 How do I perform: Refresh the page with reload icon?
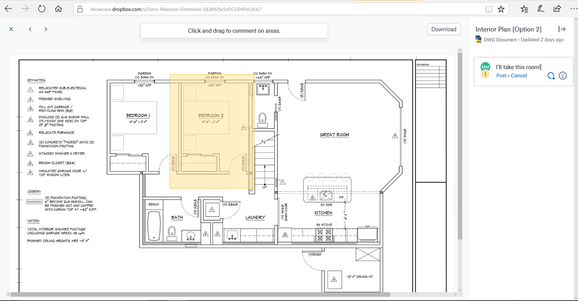coord(42,9)
